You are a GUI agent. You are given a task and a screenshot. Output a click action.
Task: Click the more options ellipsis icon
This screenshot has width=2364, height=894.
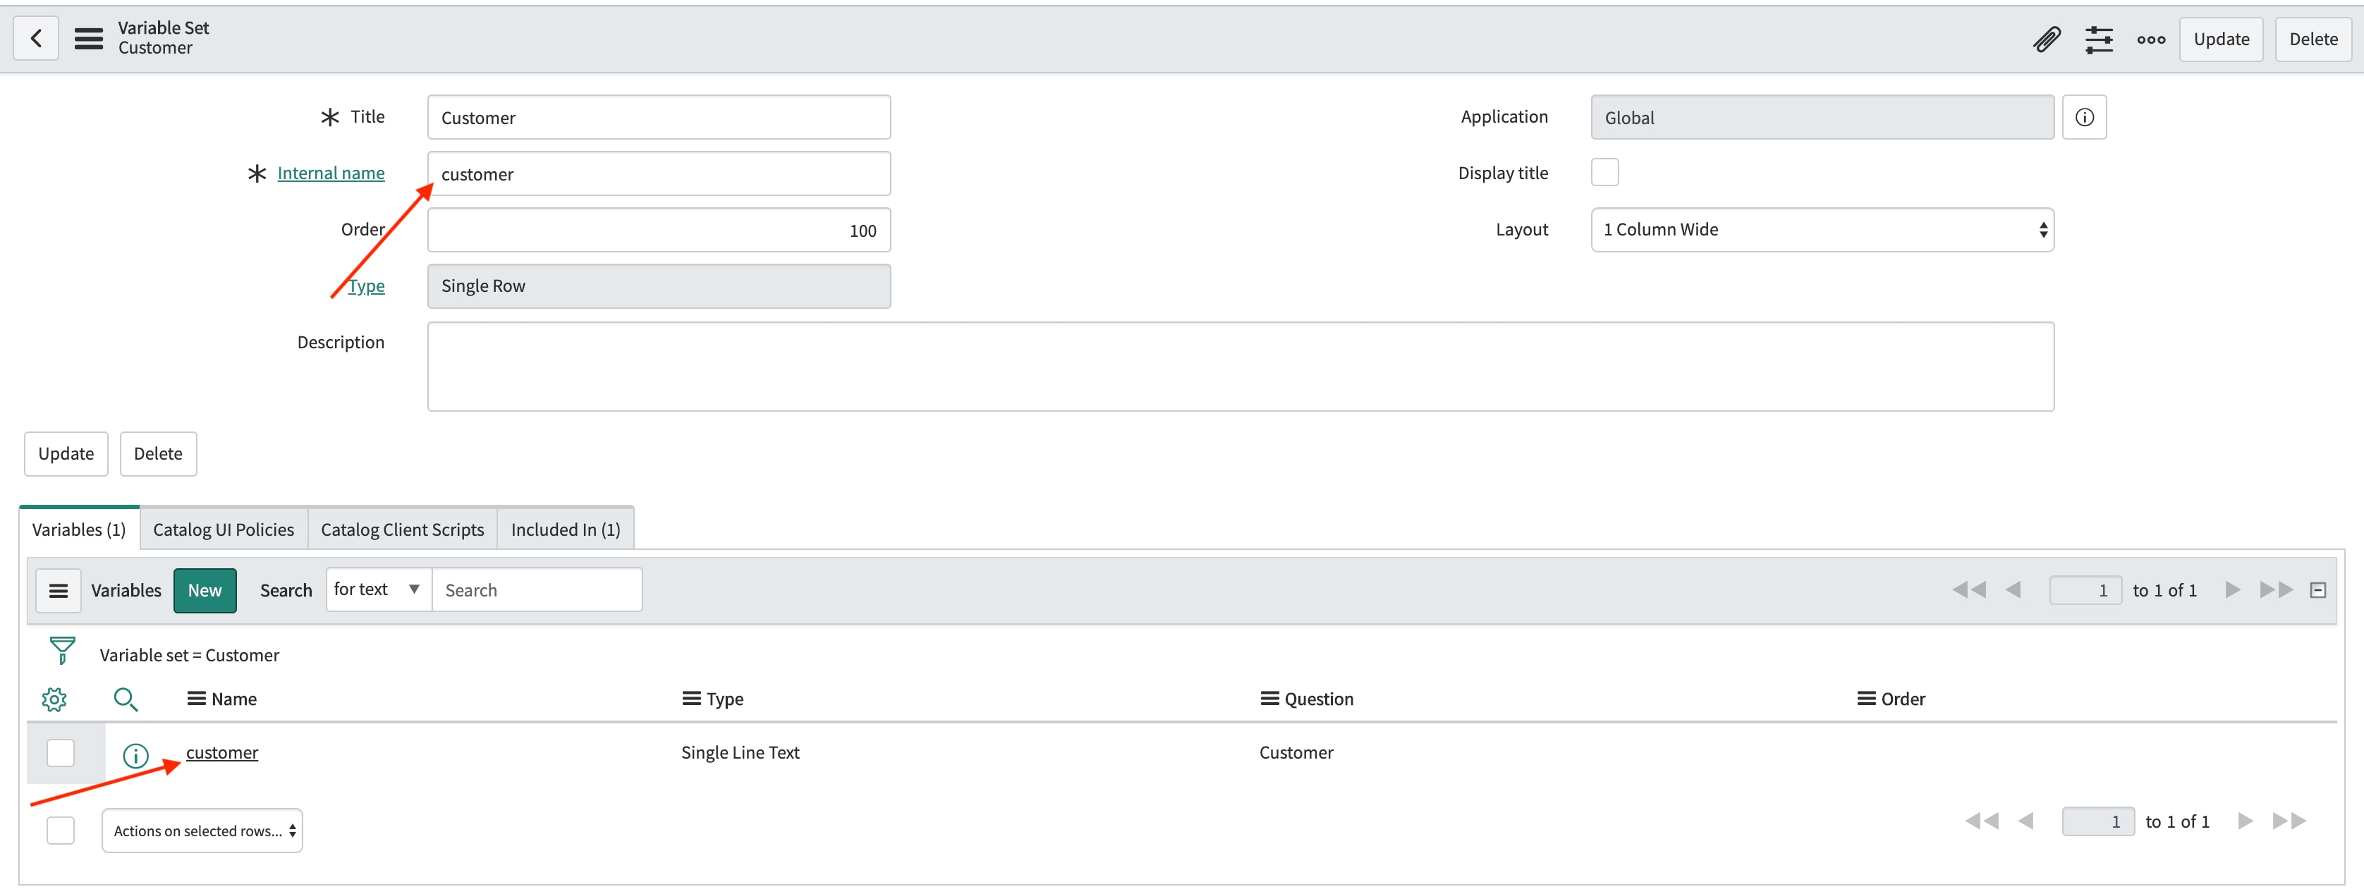pos(2150,39)
